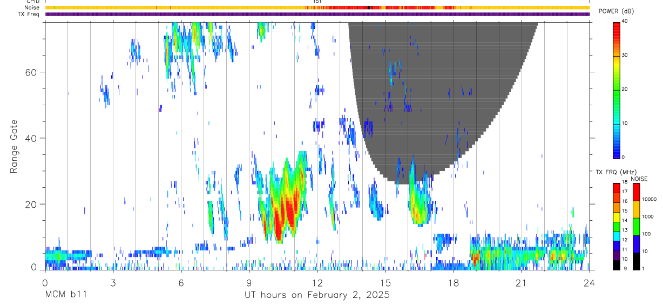The image size is (663, 306).
Task: Pick the yellow segment of the TX FRQ legend
Action: 617,217
